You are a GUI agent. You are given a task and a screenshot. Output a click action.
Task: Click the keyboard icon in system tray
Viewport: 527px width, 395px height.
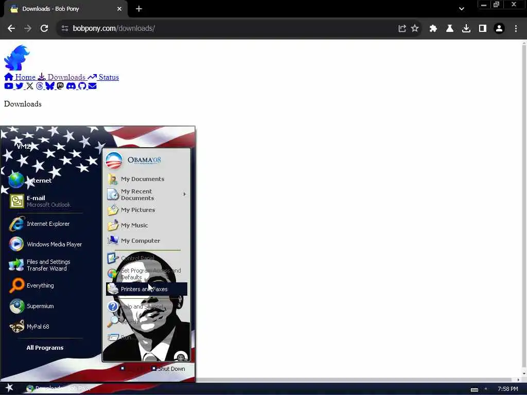[474, 390]
